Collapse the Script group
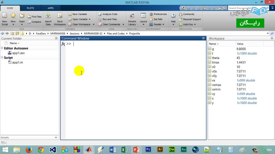The height and width of the screenshot is (154, 275). point(2,57)
